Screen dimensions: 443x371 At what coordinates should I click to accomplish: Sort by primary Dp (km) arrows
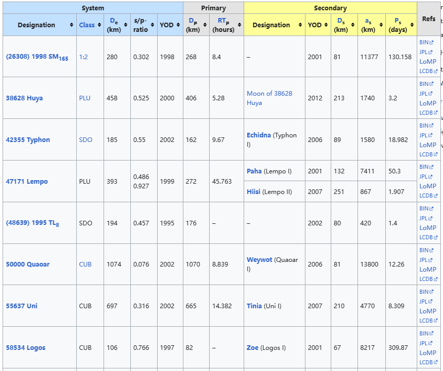coord(205,25)
